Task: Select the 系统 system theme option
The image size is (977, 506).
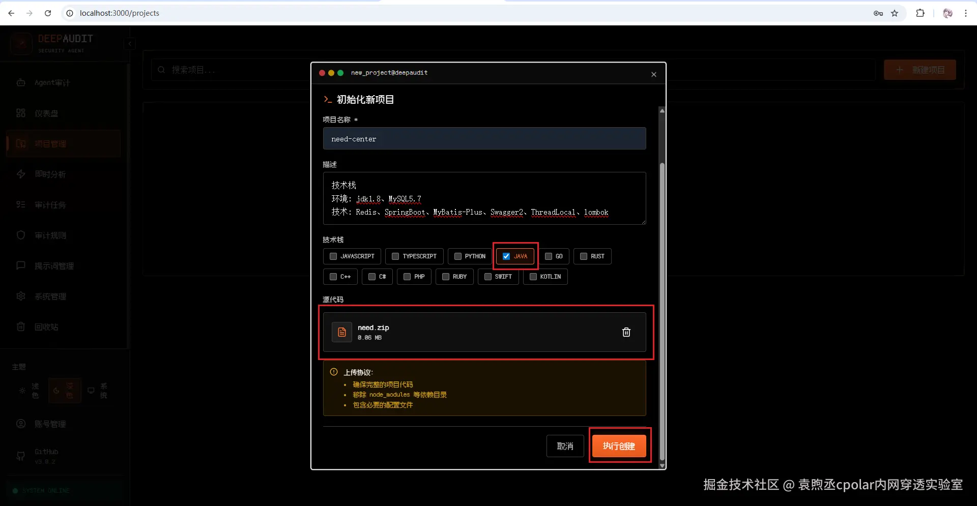Action: pos(98,391)
